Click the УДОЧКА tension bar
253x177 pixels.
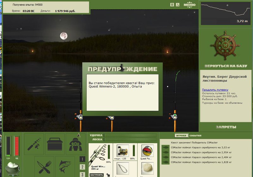pyautogui.click(x=130, y=135)
